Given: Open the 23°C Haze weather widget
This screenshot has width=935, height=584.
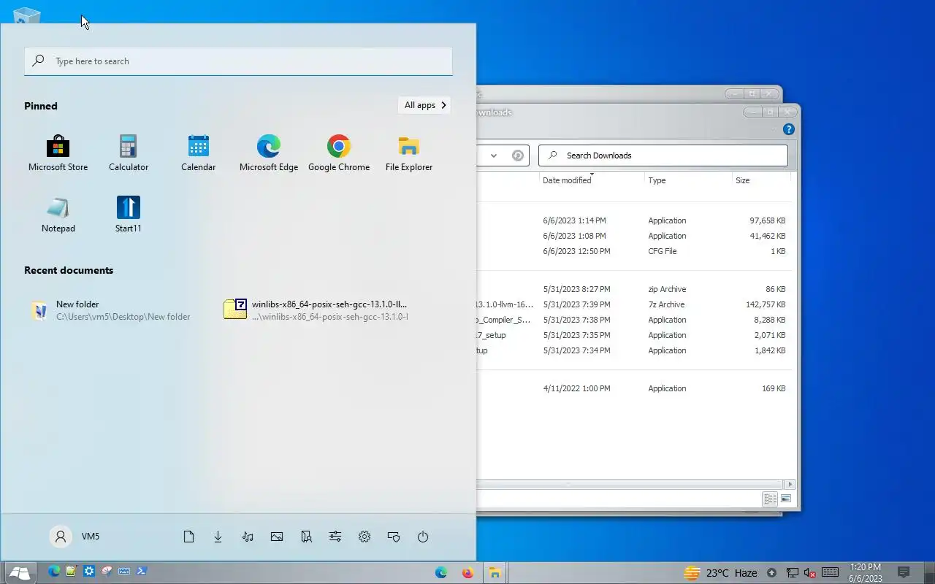Looking at the screenshot, I should tap(720, 573).
